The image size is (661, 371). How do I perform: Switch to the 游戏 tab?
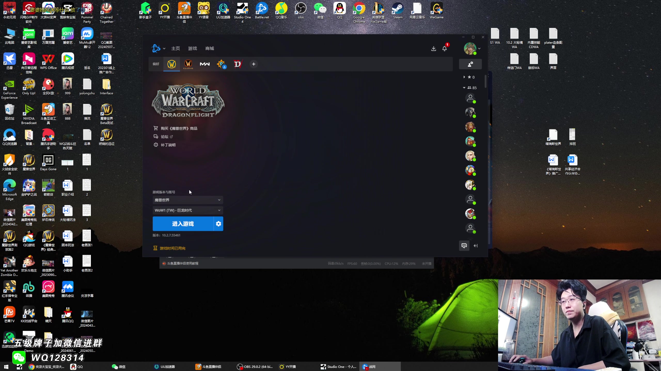coord(192,48)
